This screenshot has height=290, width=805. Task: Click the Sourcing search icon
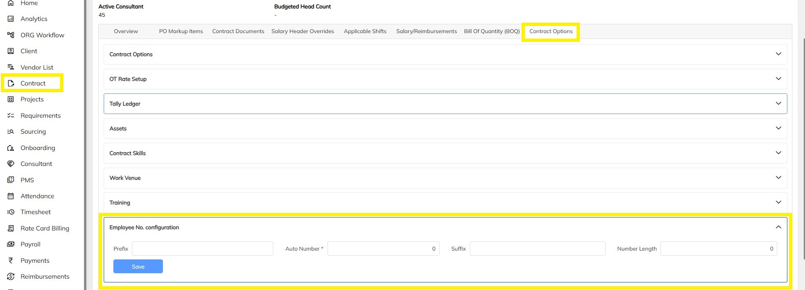point(11,132)
